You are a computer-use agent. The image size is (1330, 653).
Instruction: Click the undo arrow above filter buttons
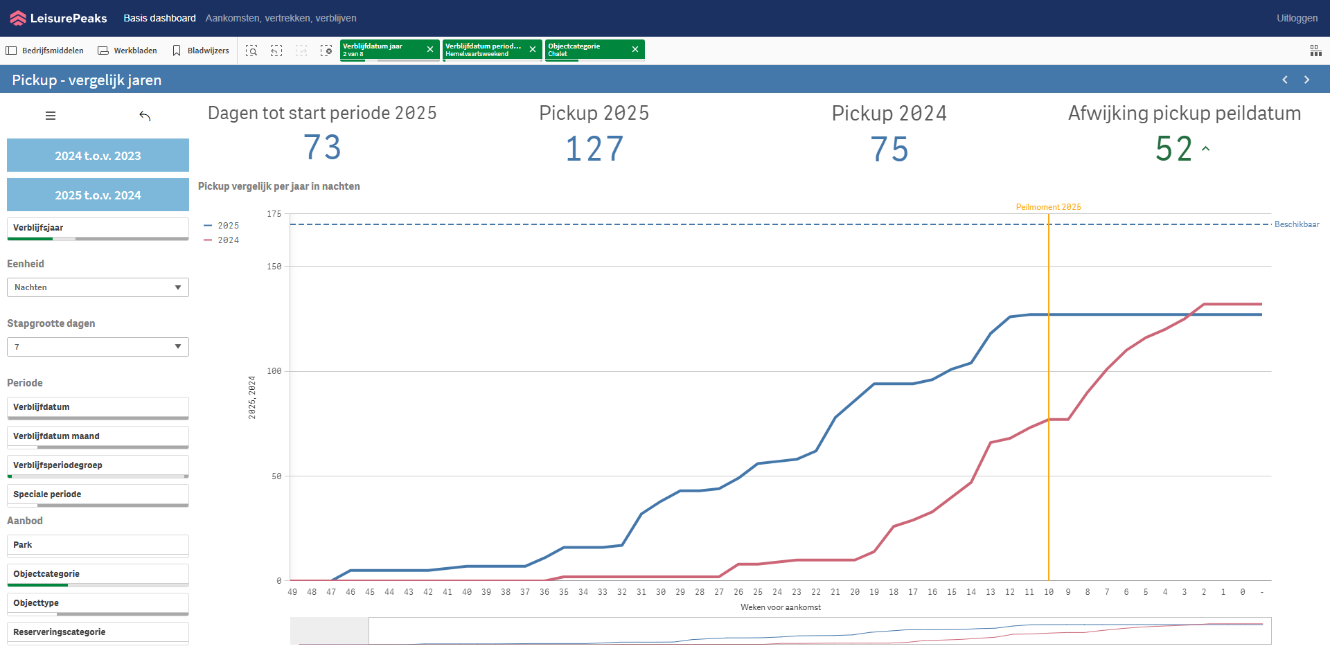(x=145, y=116)
